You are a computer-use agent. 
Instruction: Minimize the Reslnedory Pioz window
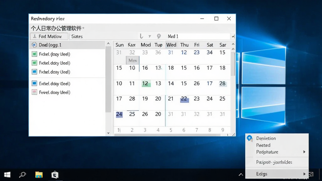[202, 19]
